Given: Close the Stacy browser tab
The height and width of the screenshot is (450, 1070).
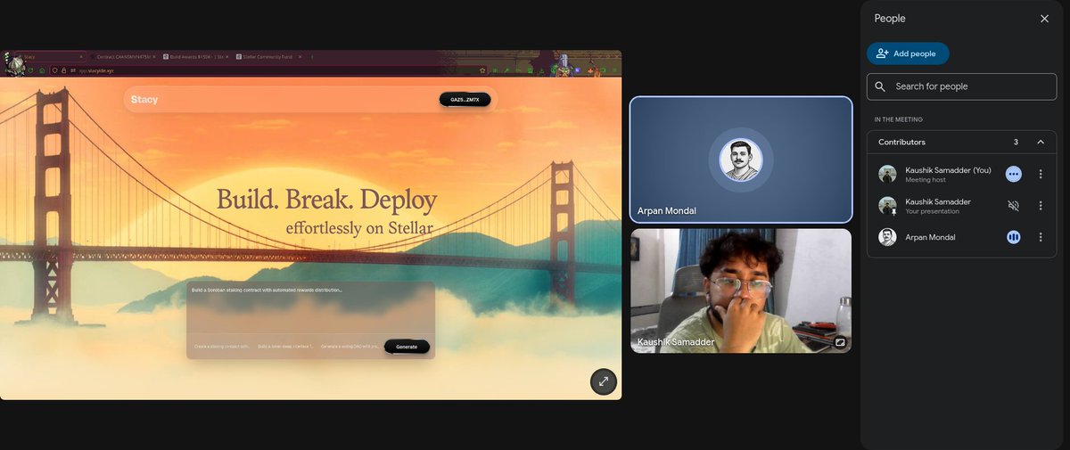Looking at the screenshot, I should [x=80, y=57].
